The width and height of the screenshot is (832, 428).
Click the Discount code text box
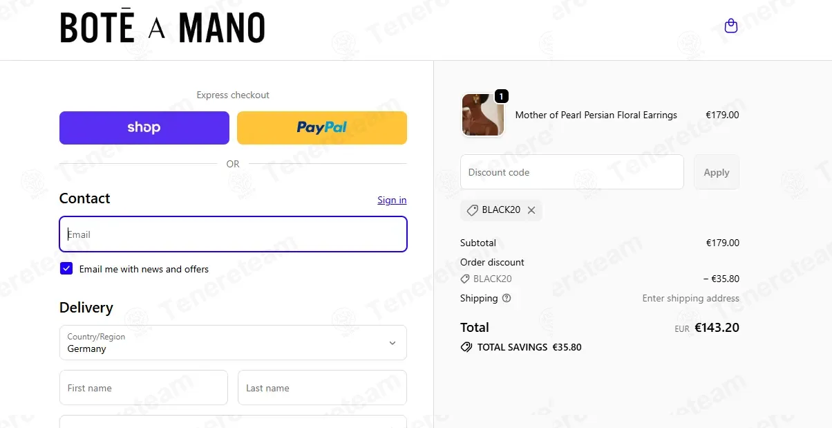click(x=571, y=172)
